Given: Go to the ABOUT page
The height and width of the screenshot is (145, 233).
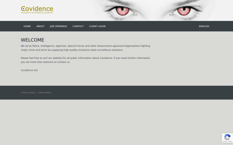Looking at the screenshot, I should [40, 26].
